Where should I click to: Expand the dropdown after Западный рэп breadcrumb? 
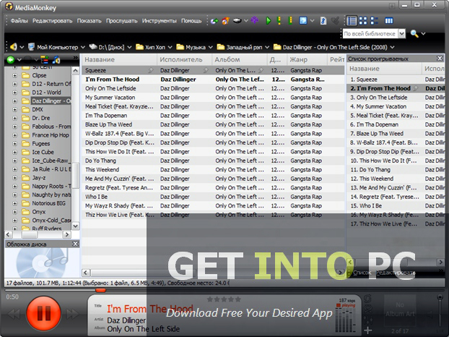pyautogui.click(x=267, y=47)
